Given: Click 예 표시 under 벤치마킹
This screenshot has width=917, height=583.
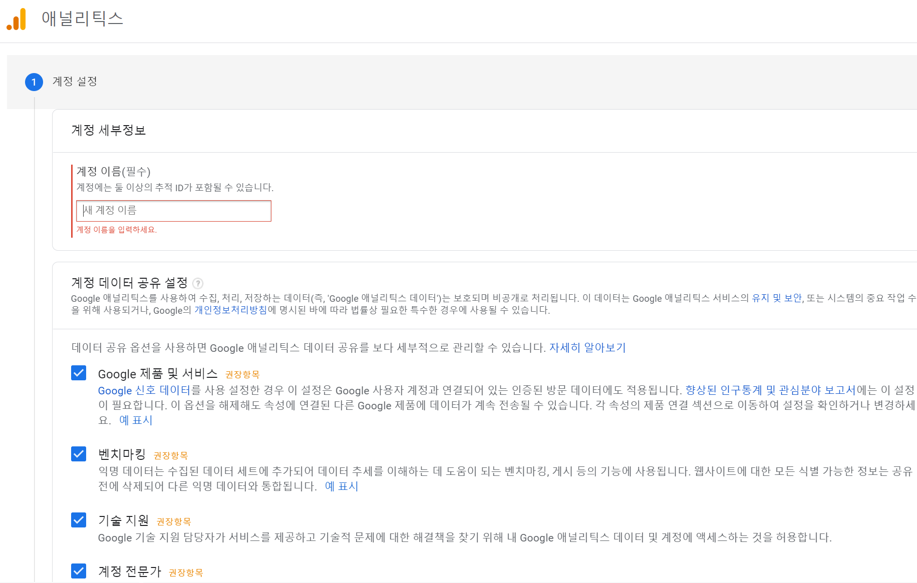Looking at the screenshot, I should (x=342, y=486).
